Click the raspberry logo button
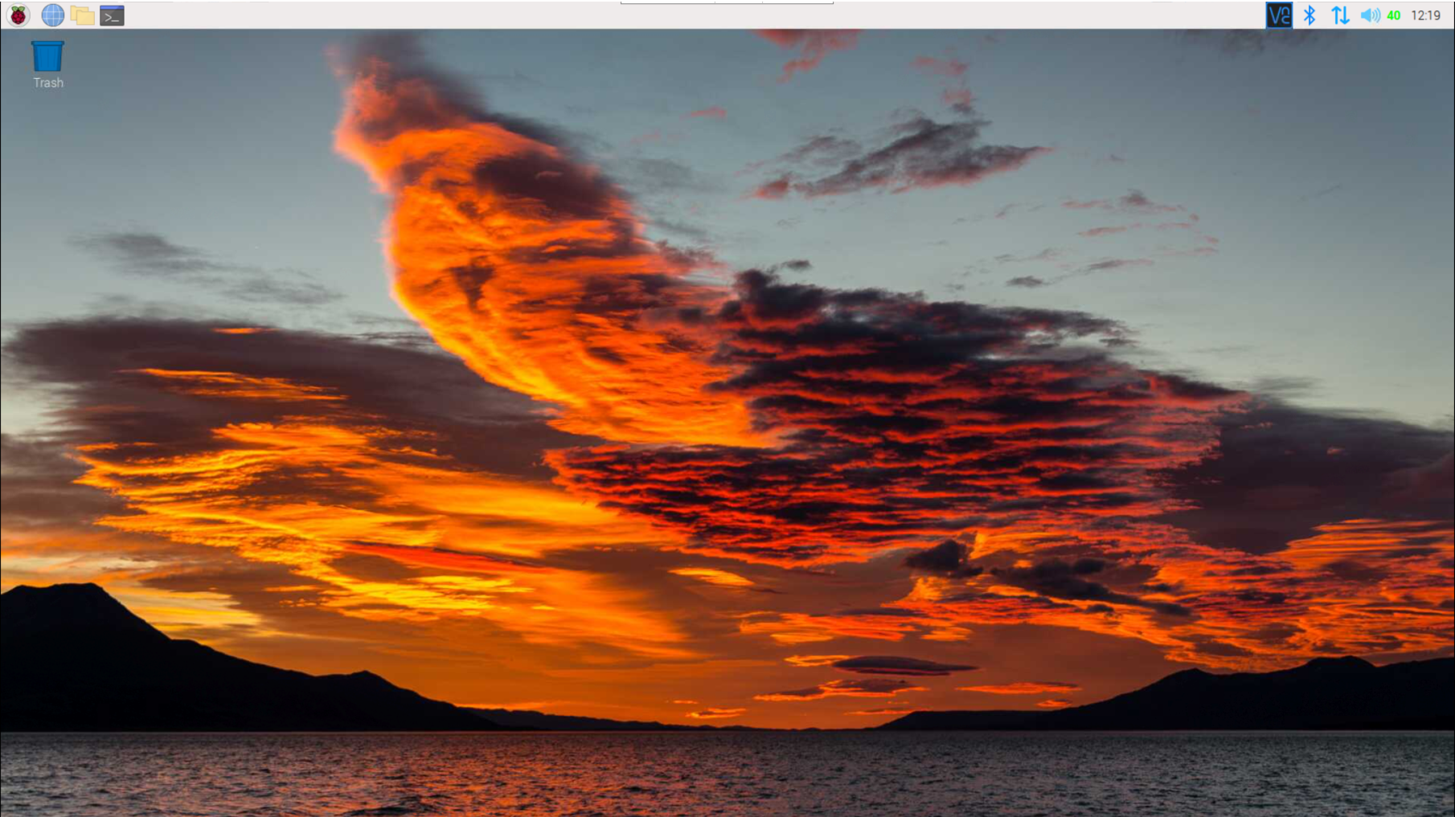 (18, 15)
